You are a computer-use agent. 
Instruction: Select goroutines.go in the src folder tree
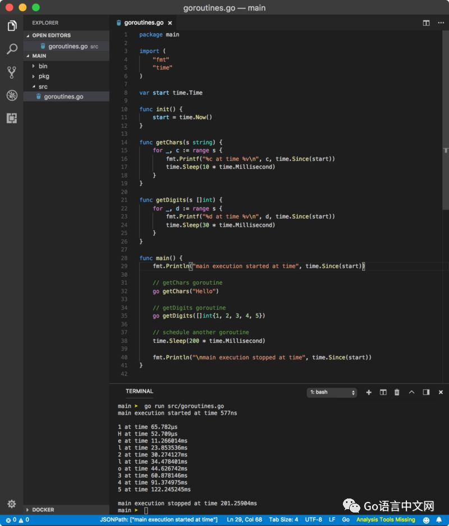(66, 96)
